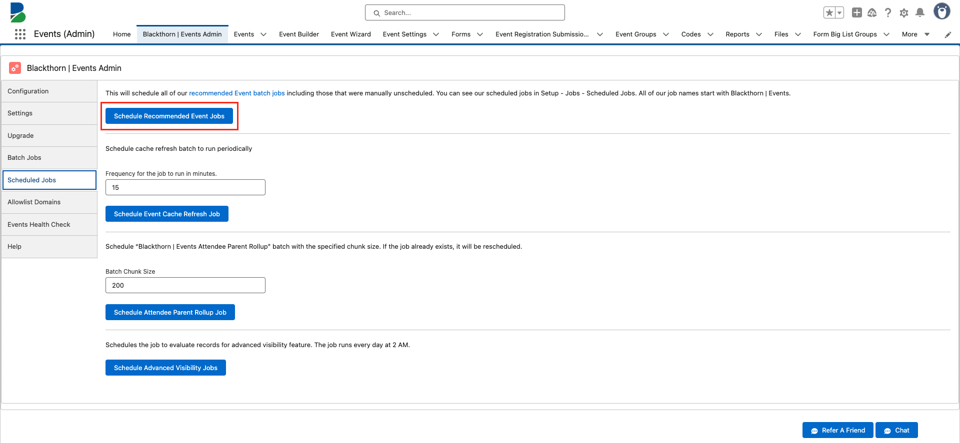The height and width of the screenshot is (443, 960).
Task: Expand the Reports tab chevron
Action: (x=759, y=34)
